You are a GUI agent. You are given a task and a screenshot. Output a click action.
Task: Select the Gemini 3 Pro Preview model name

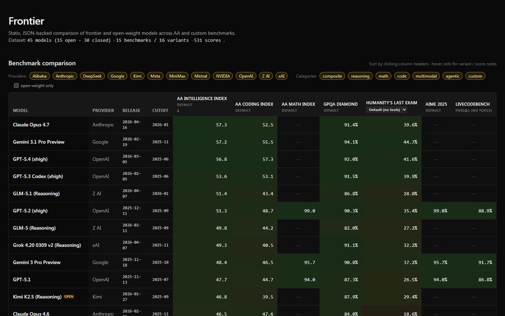point(37,262)
